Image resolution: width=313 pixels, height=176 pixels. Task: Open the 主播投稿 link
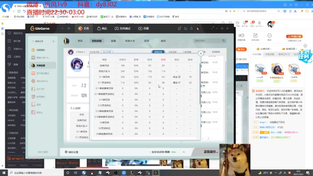tap(264, 49)
